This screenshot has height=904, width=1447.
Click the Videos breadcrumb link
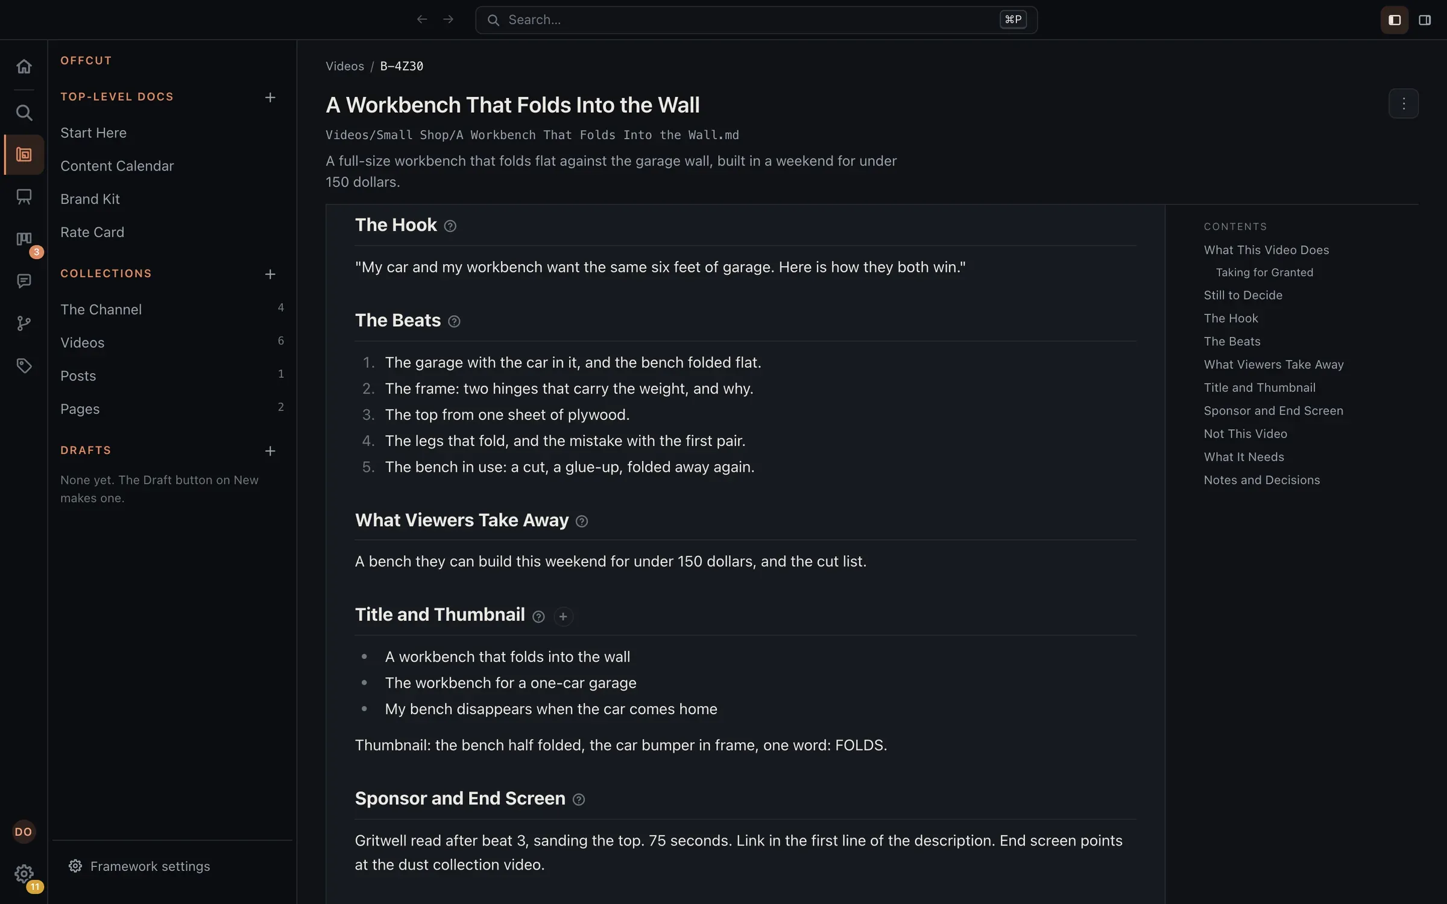tap(345, 66)
